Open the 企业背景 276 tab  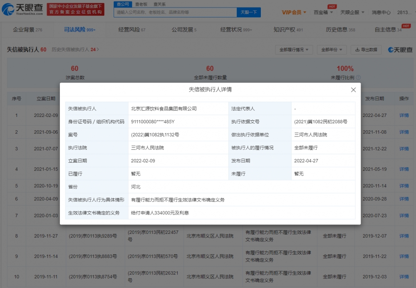pyautogui.click(x=27, y=30)
